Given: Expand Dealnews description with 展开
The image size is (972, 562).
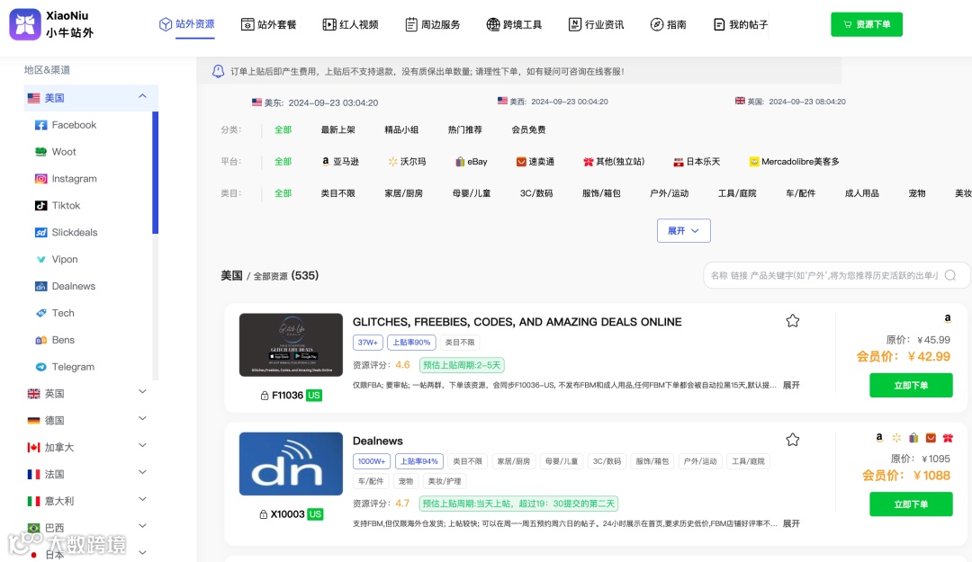Looking at the screenshot, I should [x=791, y=523].
